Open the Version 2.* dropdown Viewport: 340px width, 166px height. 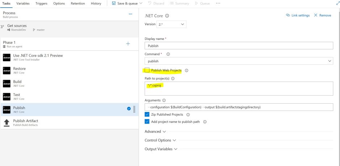pos(171,24)
